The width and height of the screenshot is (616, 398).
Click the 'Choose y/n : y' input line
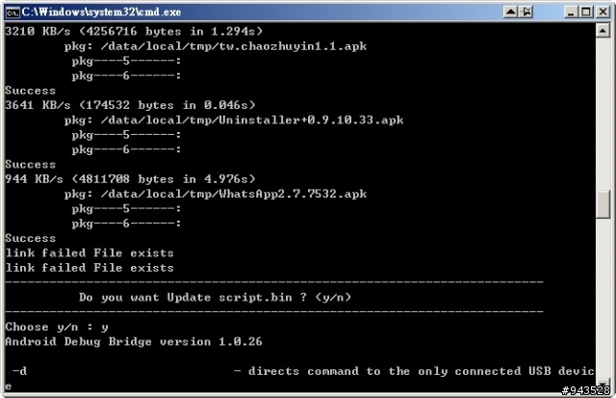(x=57, y=327)
